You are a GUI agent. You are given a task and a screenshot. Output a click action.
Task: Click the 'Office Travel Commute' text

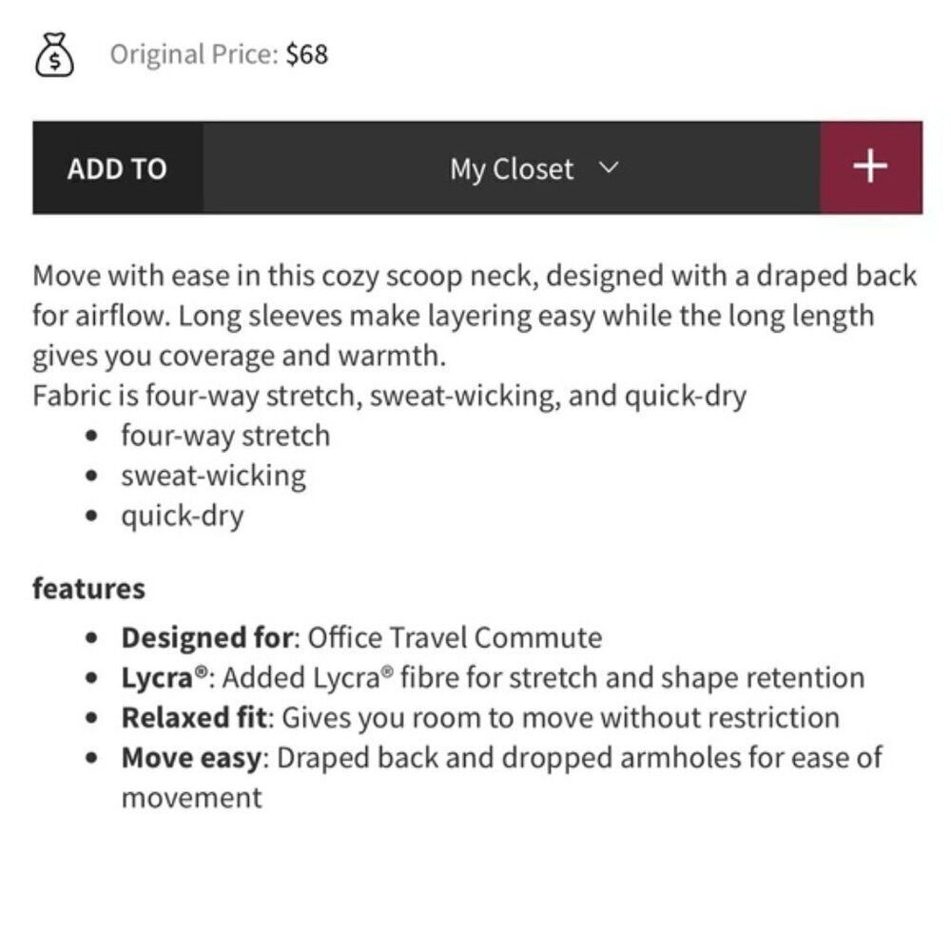tap(455, 638)
